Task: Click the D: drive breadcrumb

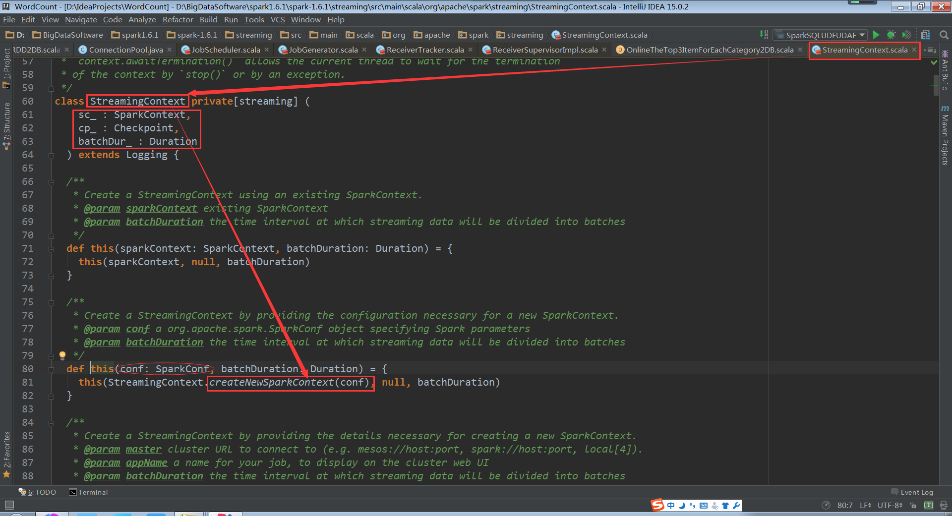Action: pos(15,35)
